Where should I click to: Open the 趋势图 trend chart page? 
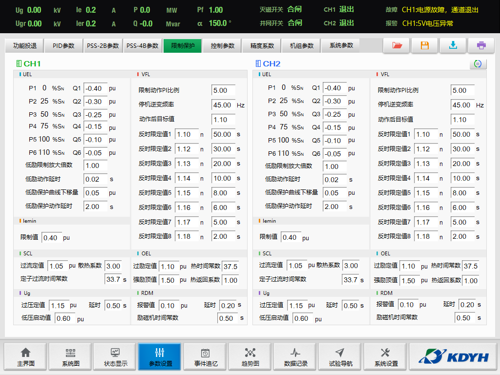tap(250, 357)
